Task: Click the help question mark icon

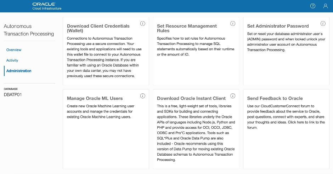Action: pos(312,6)
